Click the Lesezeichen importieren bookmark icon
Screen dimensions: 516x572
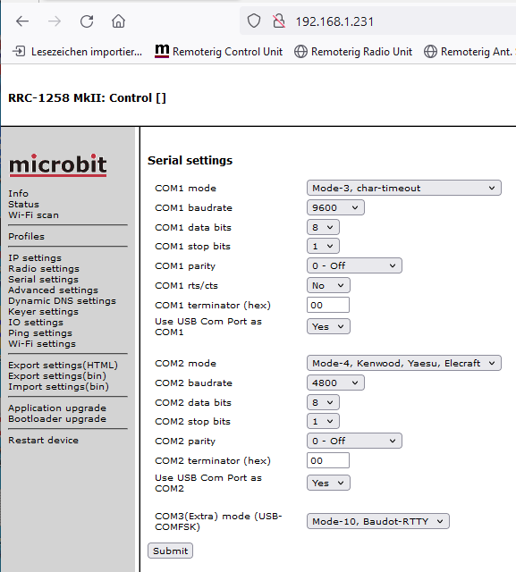point(19,52)
